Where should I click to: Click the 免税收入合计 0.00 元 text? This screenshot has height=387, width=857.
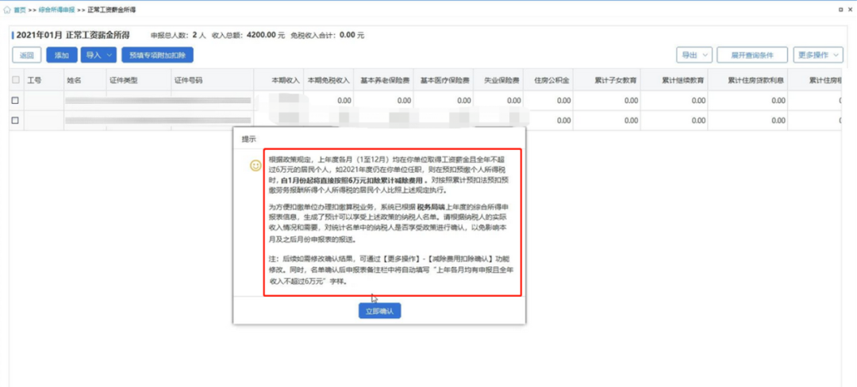[x=328, y=36]
